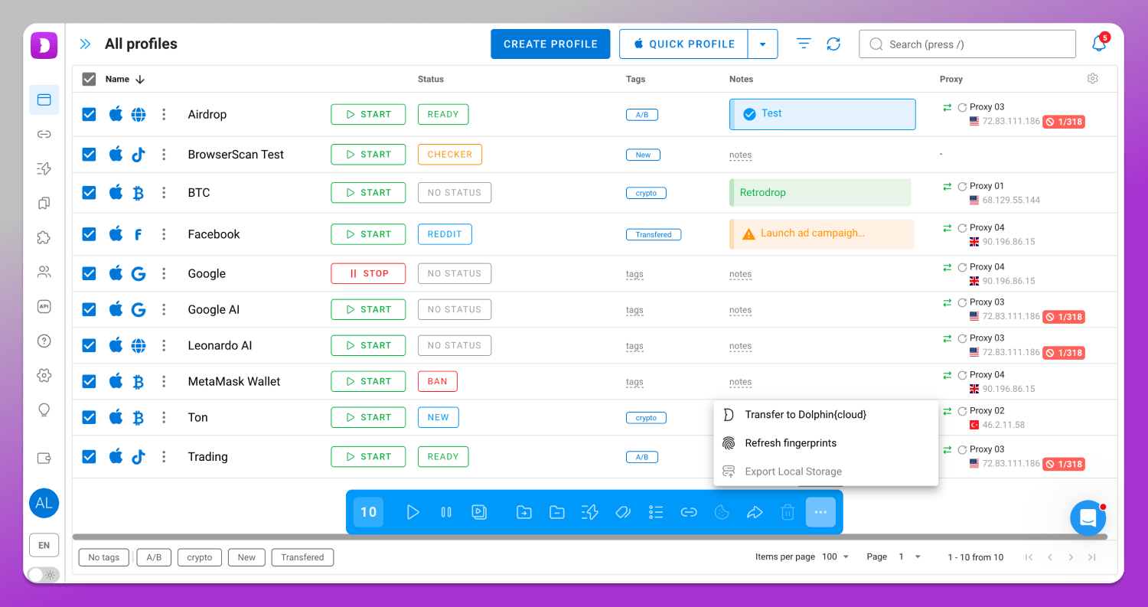Open the filter icon in header

pyautogui.click(x=804, y=44)
